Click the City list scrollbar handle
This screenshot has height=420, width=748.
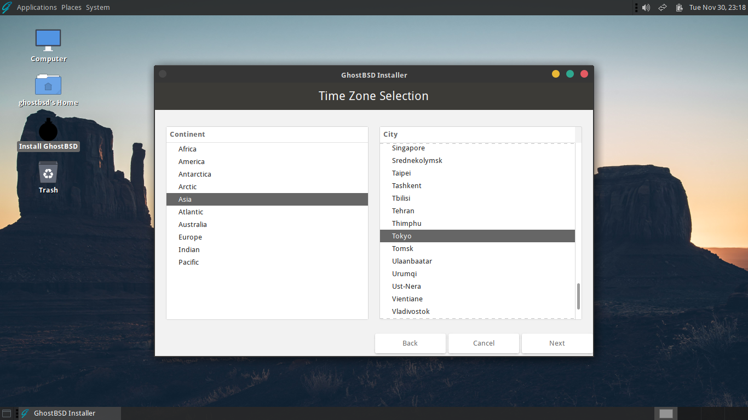pos(578,296)
